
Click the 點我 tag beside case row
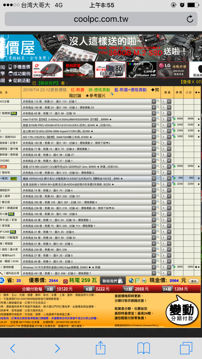tap(13, 178)
